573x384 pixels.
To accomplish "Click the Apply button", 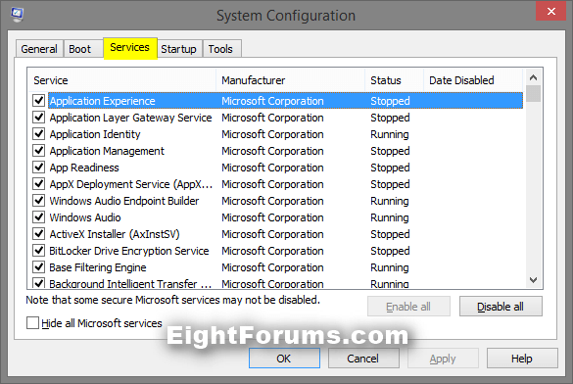I will [x=443, y=359].
